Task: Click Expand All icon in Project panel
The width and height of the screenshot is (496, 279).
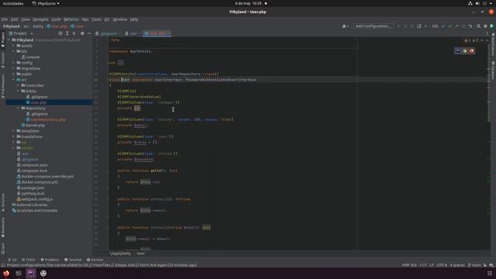Action: [67, 33]
